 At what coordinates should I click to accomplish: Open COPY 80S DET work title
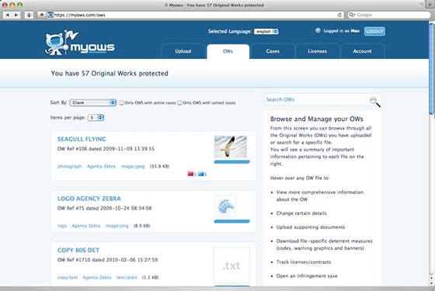pyautogui.click(x=78, y=250)
